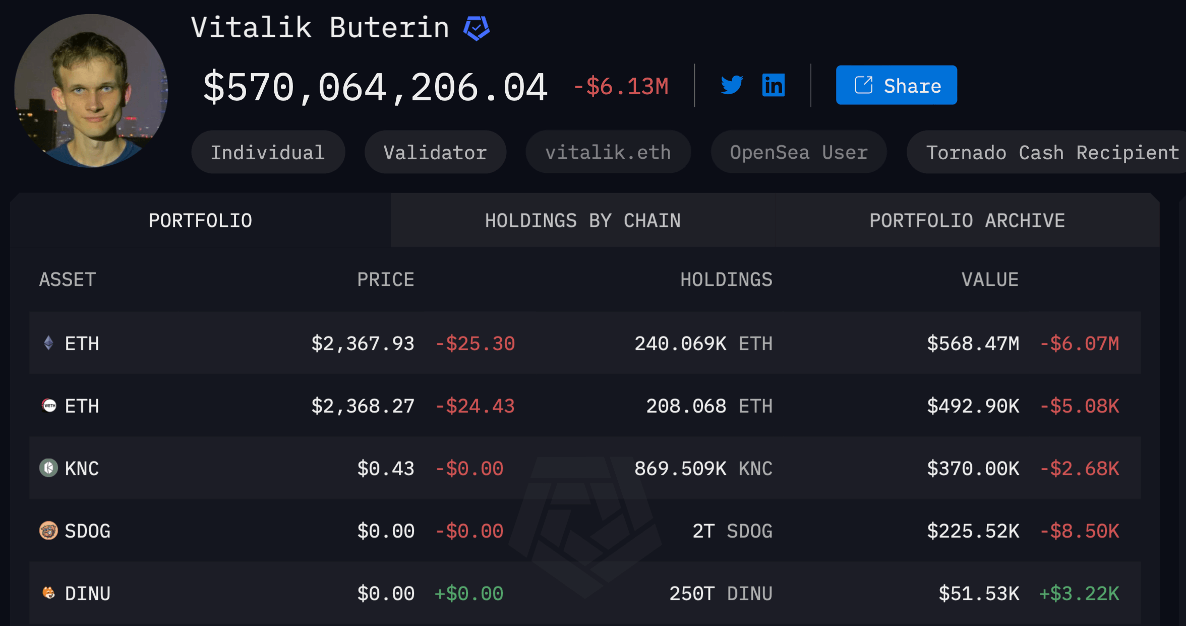This screenshot has width=1186, height=626.
Task: Click the Ethereum diamond icon in first row
Action: [x=48, y=343]
